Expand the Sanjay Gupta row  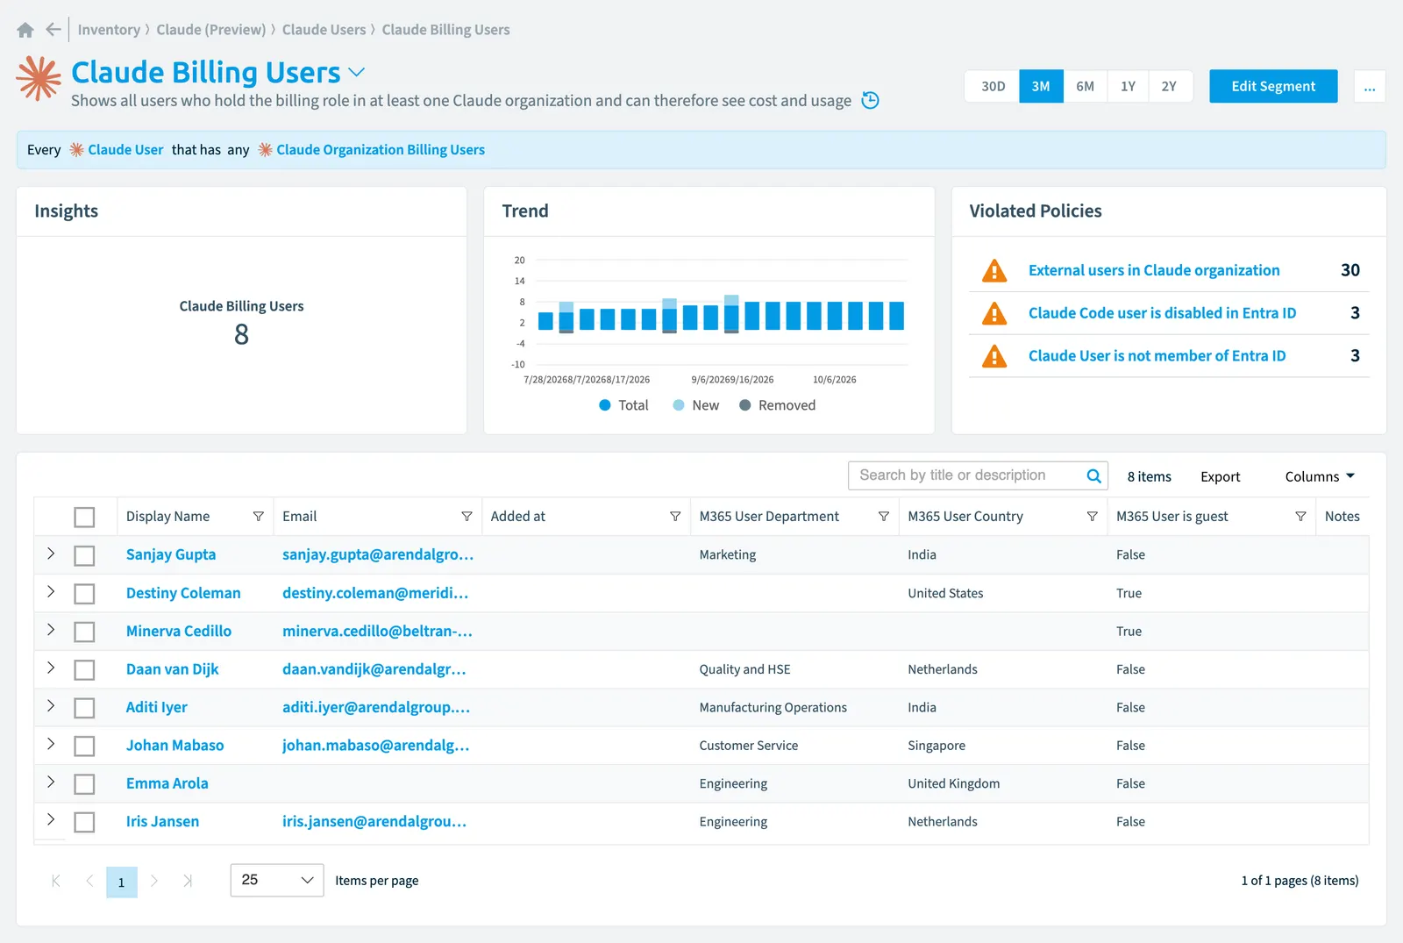tap(51, 554)
